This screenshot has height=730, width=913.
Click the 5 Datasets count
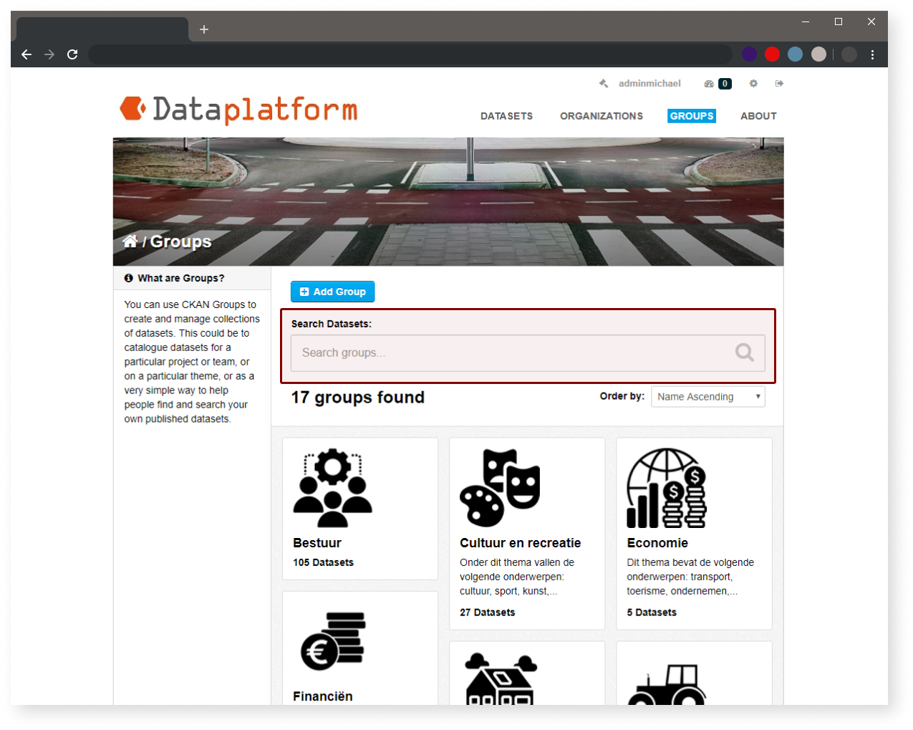pos(652,613)
